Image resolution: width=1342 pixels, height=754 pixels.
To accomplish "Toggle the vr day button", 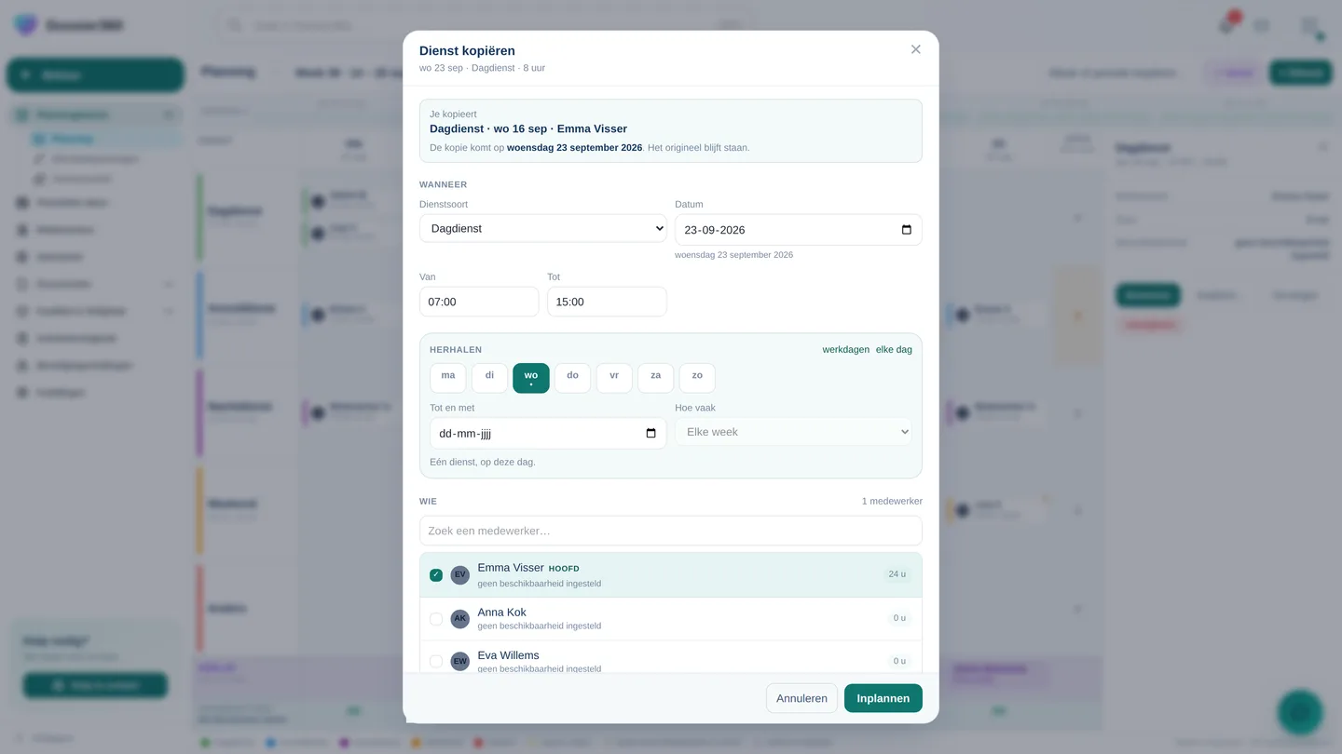I will point(614,378).
